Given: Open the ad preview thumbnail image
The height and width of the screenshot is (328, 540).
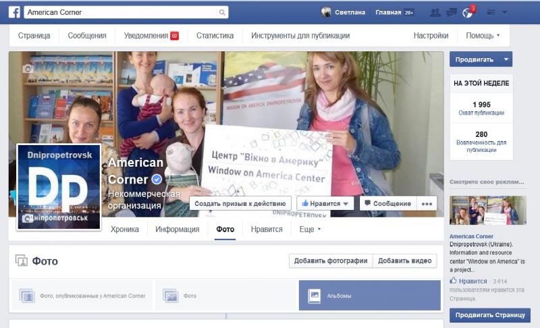Looking at the screenshot, I should [x=487, y=210].
